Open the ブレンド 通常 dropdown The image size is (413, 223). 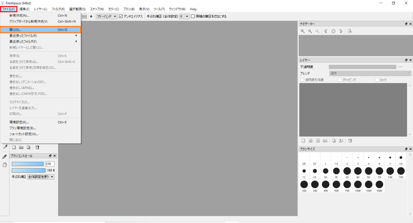tap(370, 73)
